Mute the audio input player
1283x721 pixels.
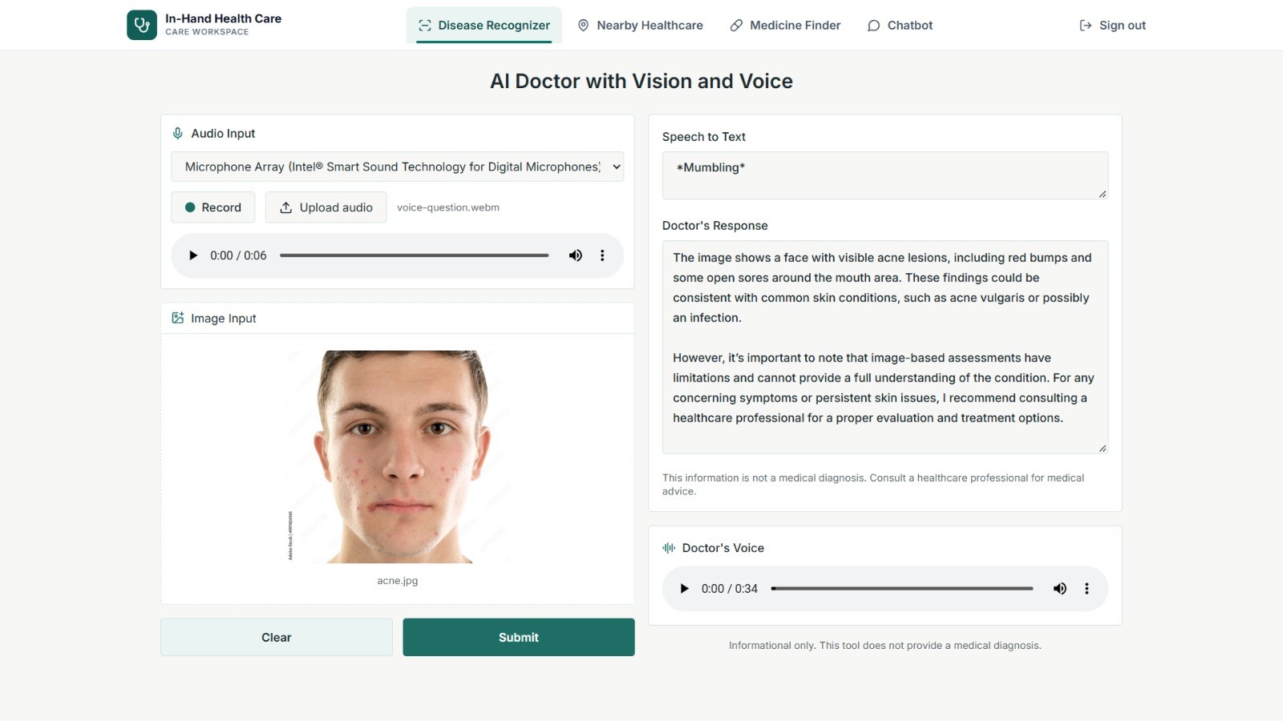coord(575,256)
